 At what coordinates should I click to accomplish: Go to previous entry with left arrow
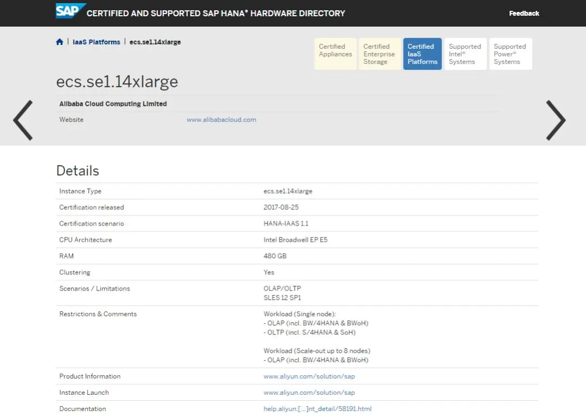coord(23,120)
